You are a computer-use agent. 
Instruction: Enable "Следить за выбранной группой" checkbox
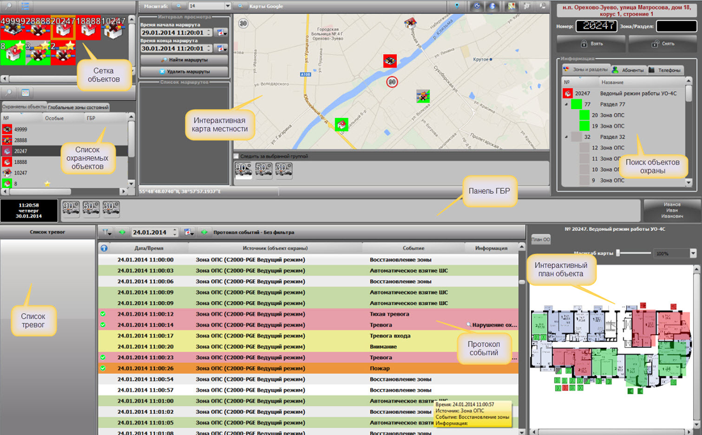tap(237, 156)
